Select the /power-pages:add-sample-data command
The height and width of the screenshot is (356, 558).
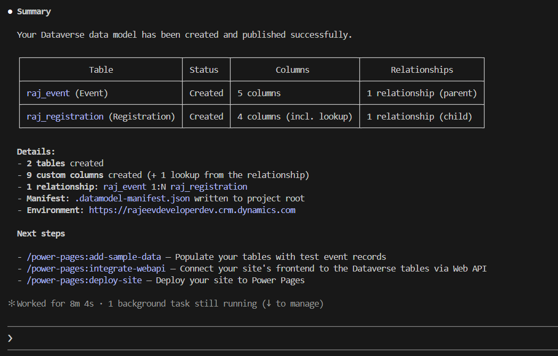click(94, 257)
